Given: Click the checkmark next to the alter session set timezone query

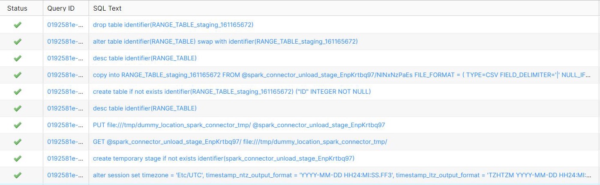Looking at the screenshot, I should point(18,175).
